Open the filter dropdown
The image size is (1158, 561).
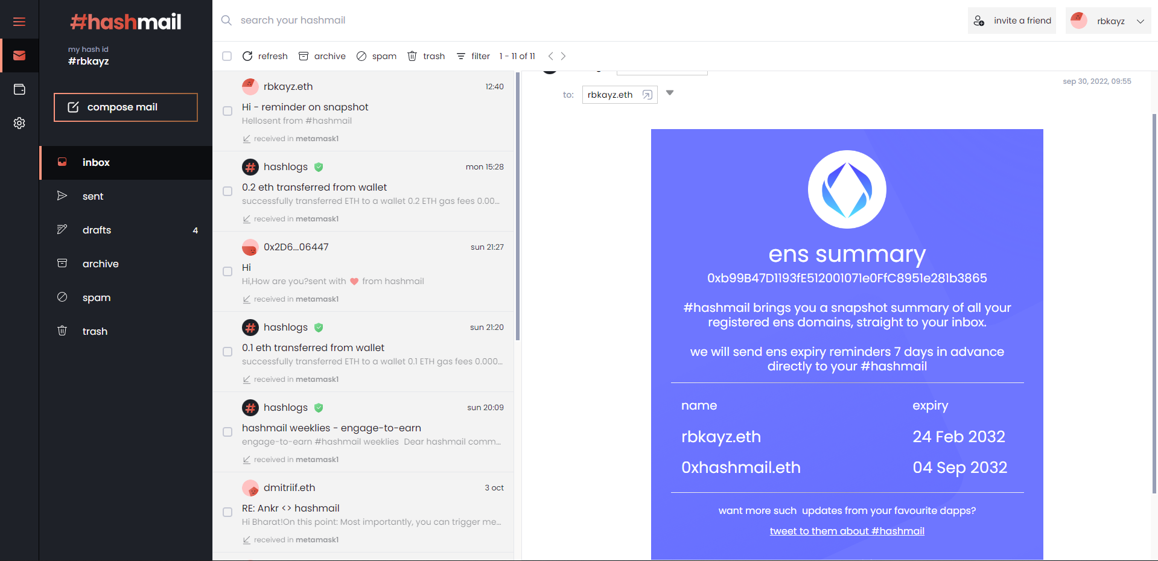(473, 56)
